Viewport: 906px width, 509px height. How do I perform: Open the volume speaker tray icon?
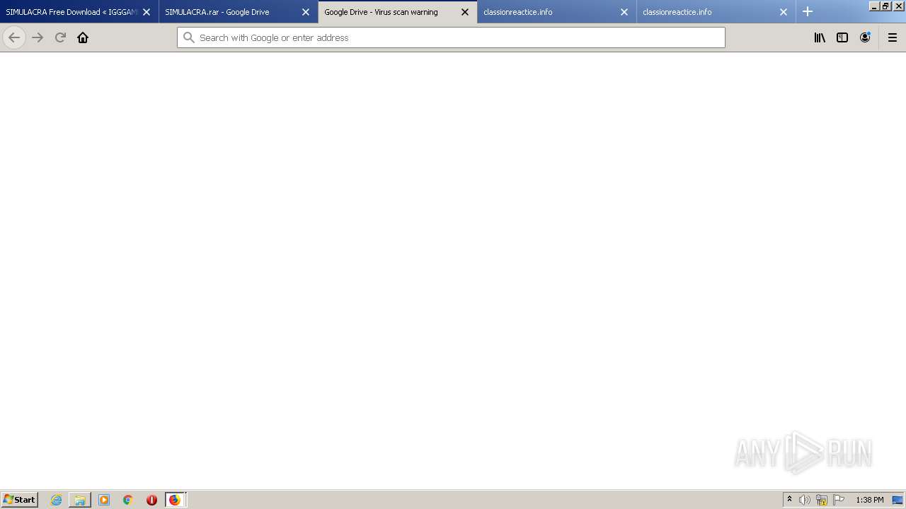[x=805, y=500]
